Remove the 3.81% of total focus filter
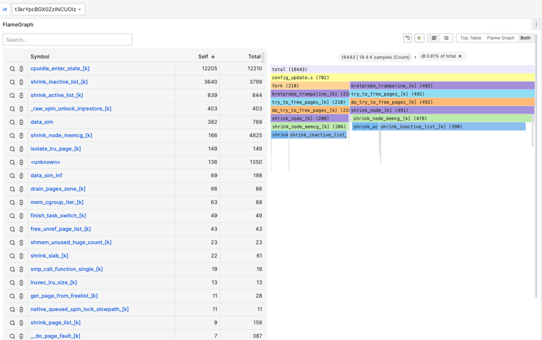Screen dimensions: 542x340 tap(460, 56)
